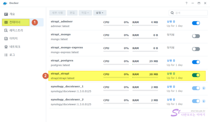The height and width of the screenshot is (122, 210).
Task: Click the 컨테이너 container list icon
Action: (6, 22)
